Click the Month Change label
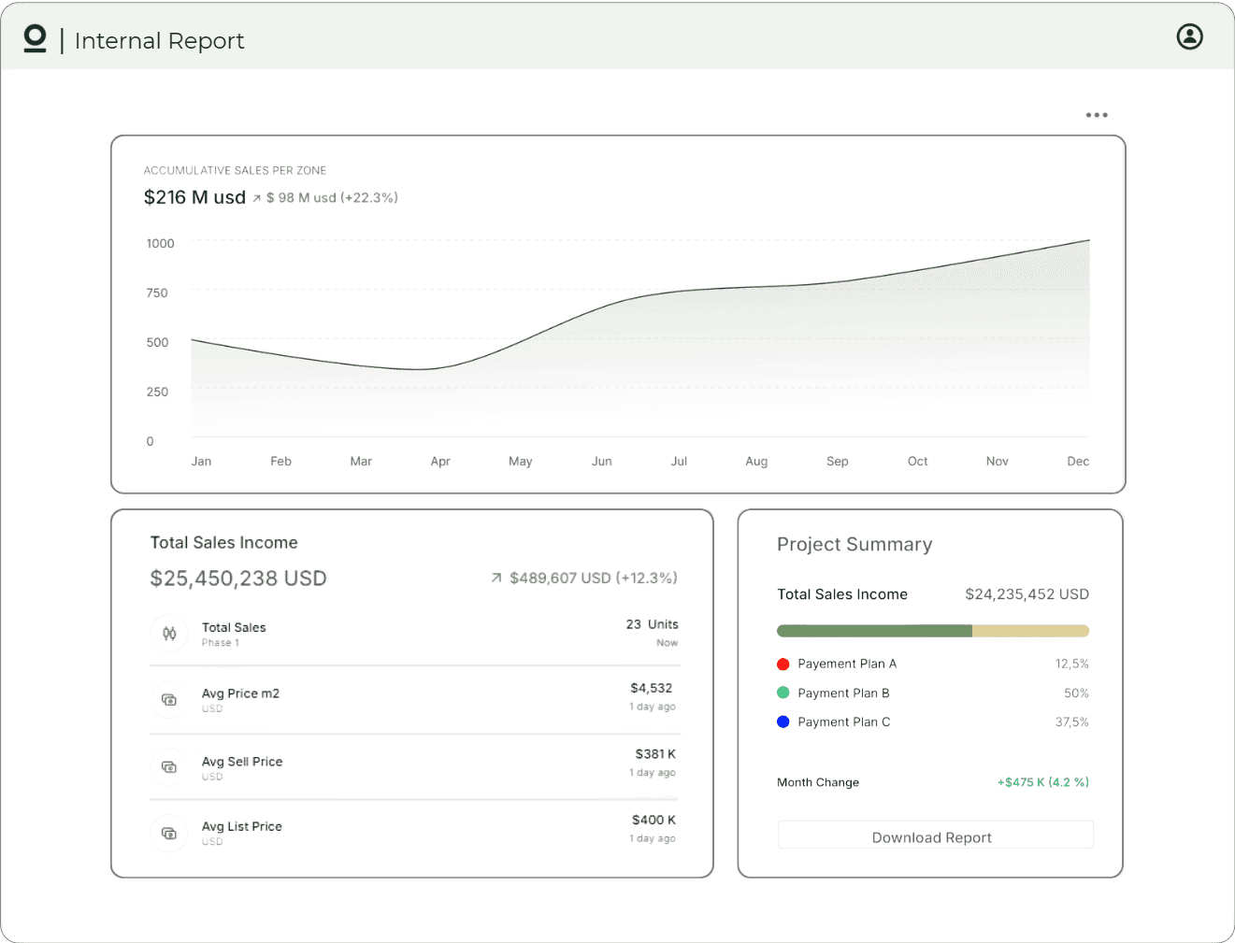The height and width of the screenshot is (943, 1235). tap(818, 783)
